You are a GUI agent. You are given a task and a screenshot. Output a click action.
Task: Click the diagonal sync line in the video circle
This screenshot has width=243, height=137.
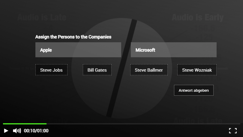point(121,68)
